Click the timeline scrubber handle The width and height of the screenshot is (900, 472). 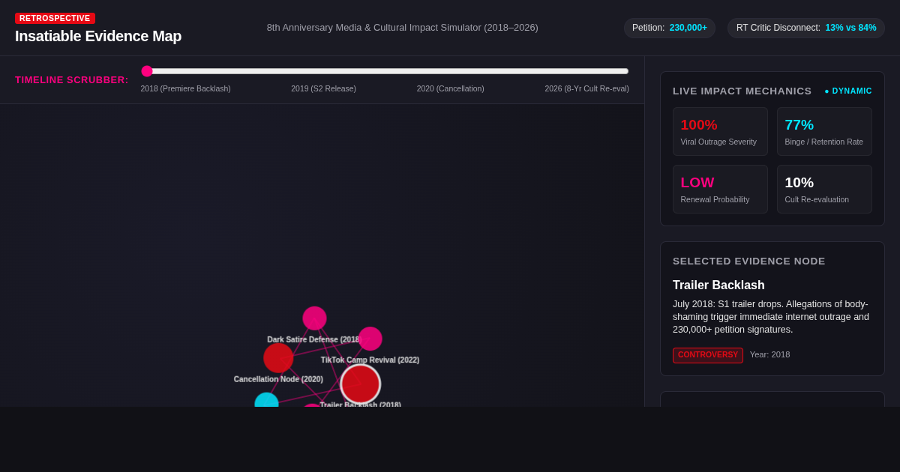click(x=147, y=71)
